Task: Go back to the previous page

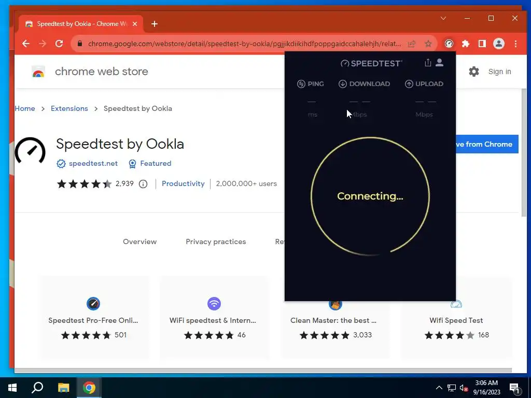Action: (x=26, y=44)
